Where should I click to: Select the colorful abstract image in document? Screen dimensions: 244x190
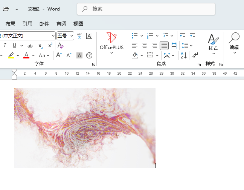point(85,128)
